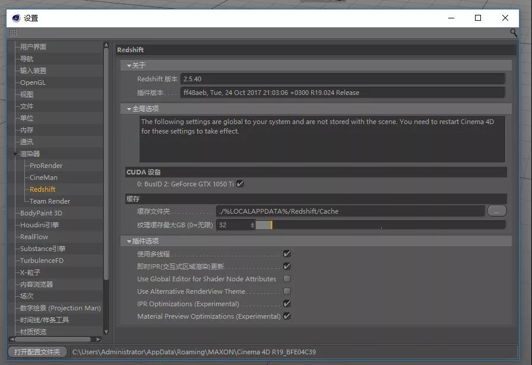Click the CUDA 设备 header
Viewport: 532px width, 365px height.
click(316, 172)
